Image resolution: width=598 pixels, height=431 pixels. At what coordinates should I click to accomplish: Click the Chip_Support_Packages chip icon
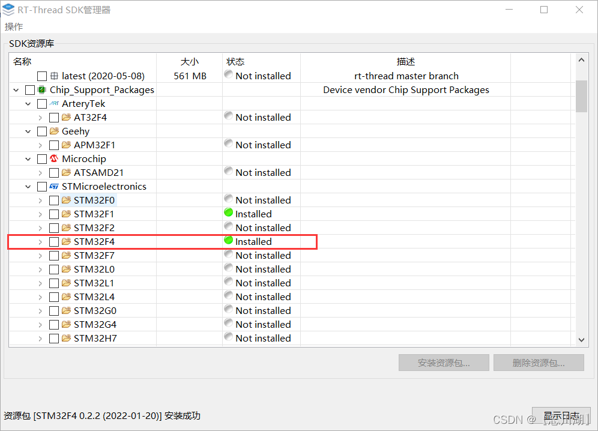[41, 89]
